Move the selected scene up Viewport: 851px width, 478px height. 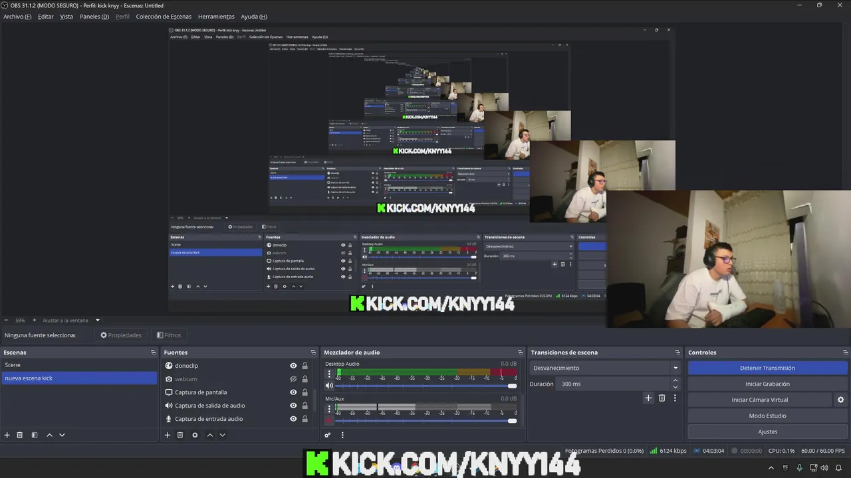[49, 435]
